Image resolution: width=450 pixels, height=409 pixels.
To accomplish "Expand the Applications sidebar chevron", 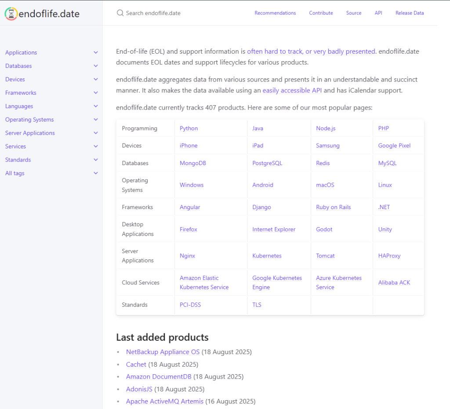I will coord(96,52).
